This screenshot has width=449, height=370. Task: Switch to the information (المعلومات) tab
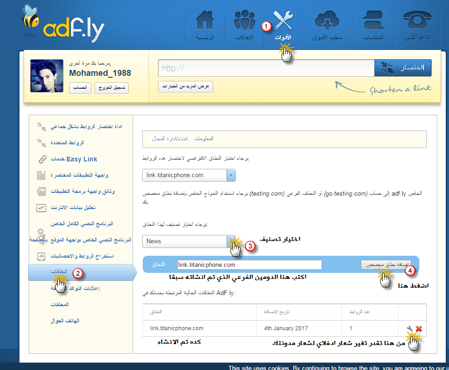point(204,139)
